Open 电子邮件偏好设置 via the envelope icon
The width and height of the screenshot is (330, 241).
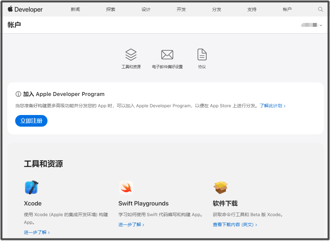click(167, 54)
